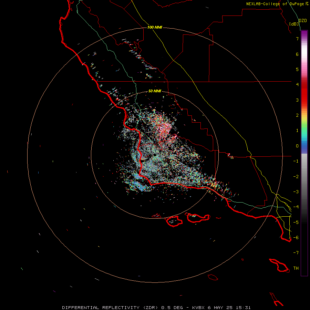Viewport: 310px width, 310px height.
Task: Click the 6 value on the dB scale
Action: click(297, 54)
